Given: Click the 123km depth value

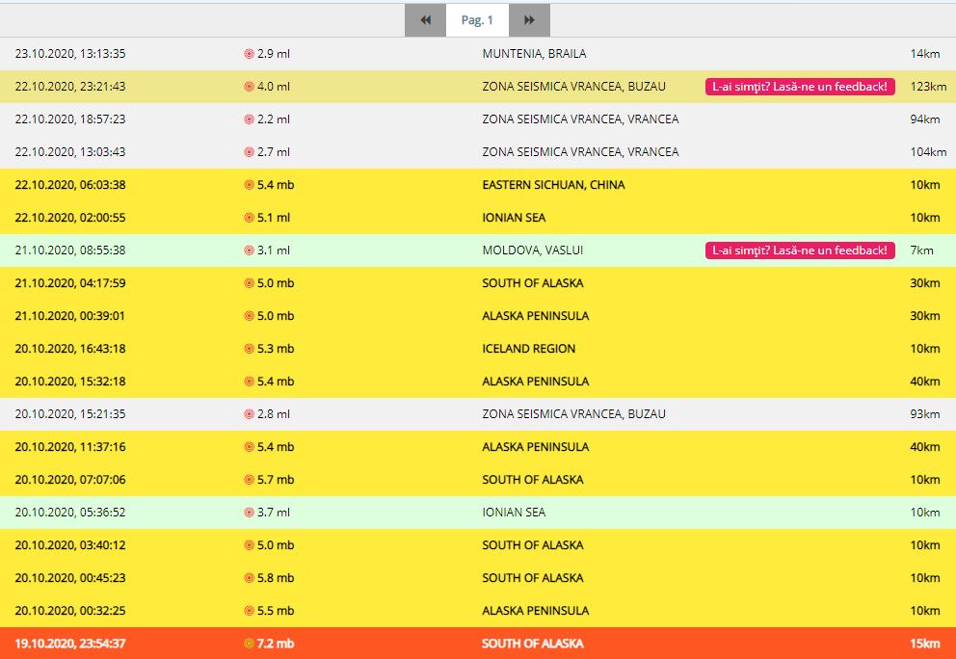Looking at the screenshot, I should (x=927, y=87).
